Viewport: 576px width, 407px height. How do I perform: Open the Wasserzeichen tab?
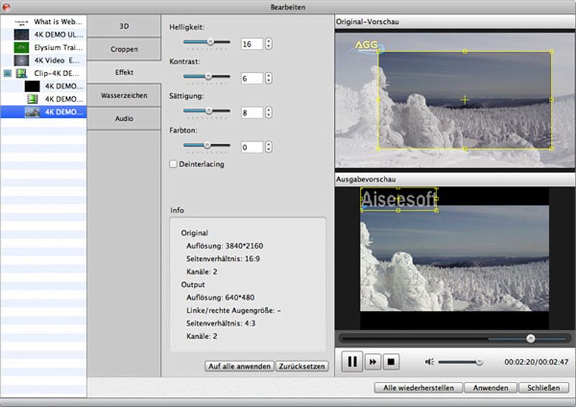[x=124, y=96]
